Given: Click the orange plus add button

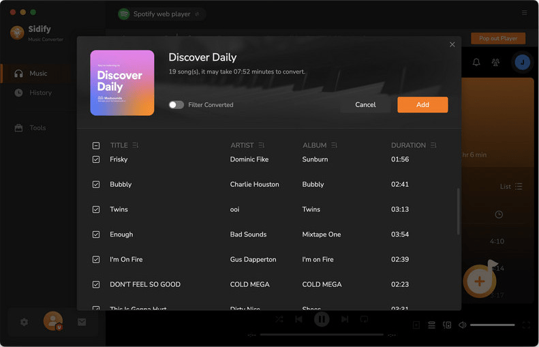Looking at the screenshot, I should tap(480, 281).
